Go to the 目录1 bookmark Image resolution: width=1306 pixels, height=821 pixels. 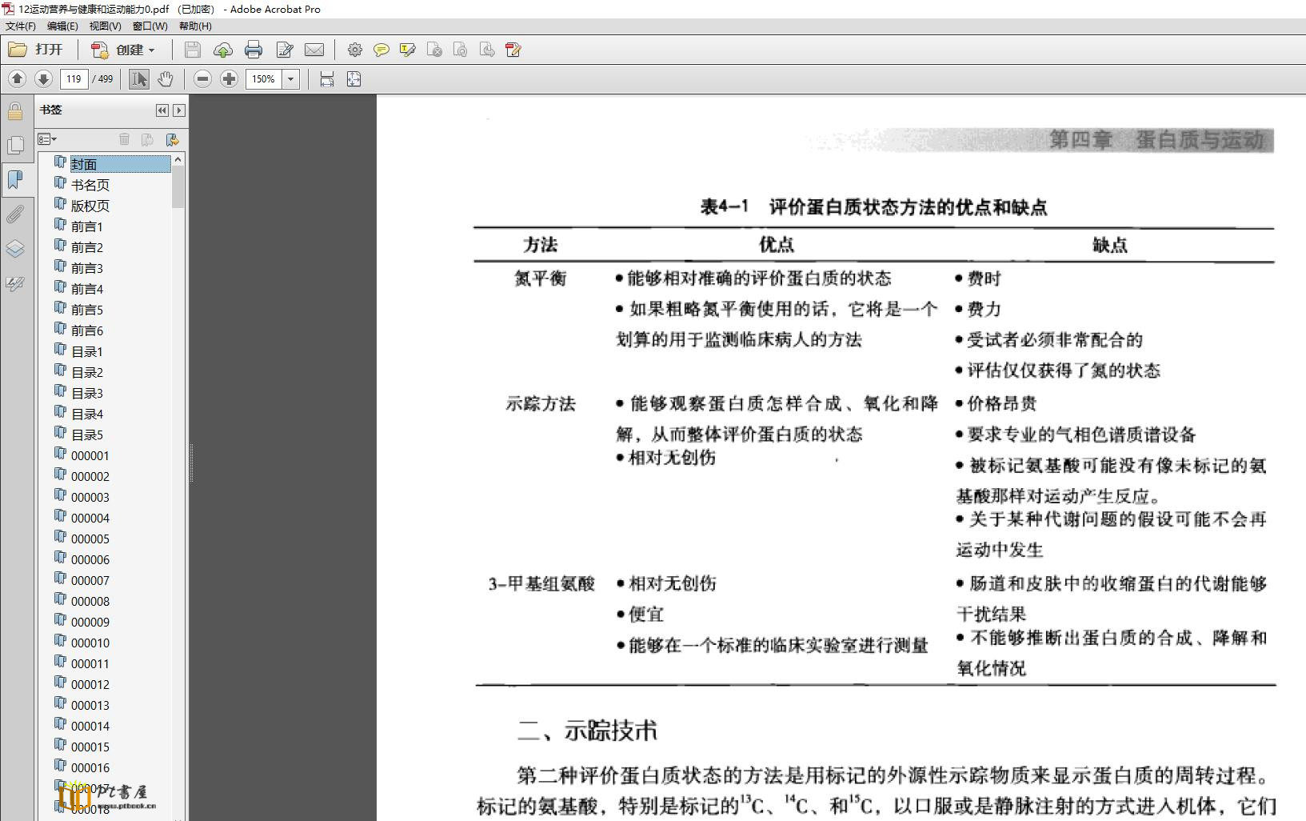tap(87, 351)
